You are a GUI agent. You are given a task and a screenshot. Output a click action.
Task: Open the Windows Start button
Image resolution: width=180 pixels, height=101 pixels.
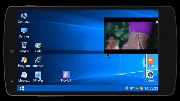(22, 88)
